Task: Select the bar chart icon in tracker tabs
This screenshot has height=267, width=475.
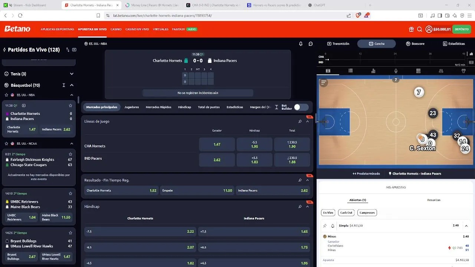Action: coord(373,71)
